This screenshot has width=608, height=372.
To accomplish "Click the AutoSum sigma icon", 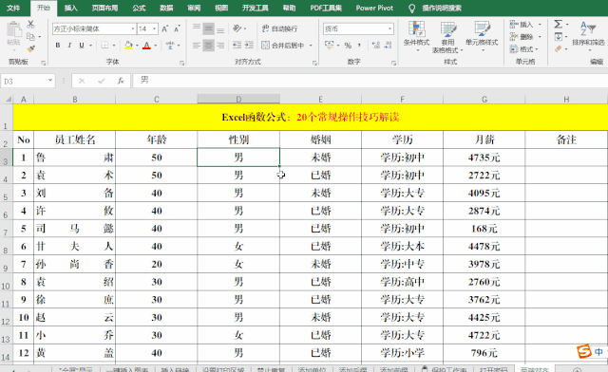I will [x=558, y=24].
